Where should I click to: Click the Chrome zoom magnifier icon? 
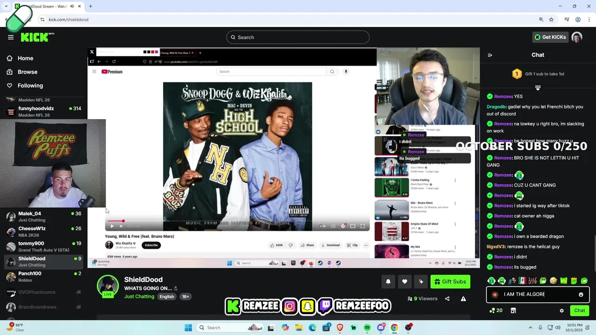point(541,20)
